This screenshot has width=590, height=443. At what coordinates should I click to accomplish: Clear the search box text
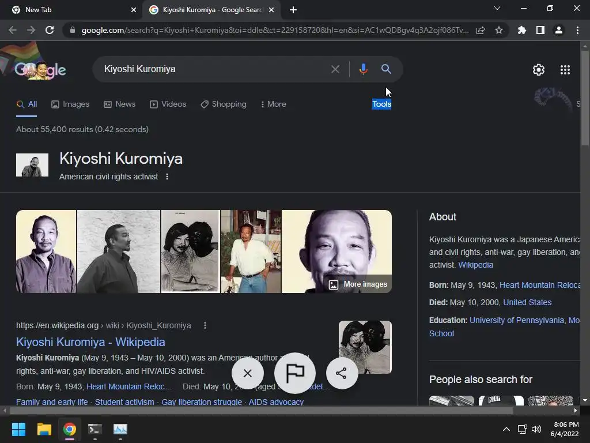335,69
